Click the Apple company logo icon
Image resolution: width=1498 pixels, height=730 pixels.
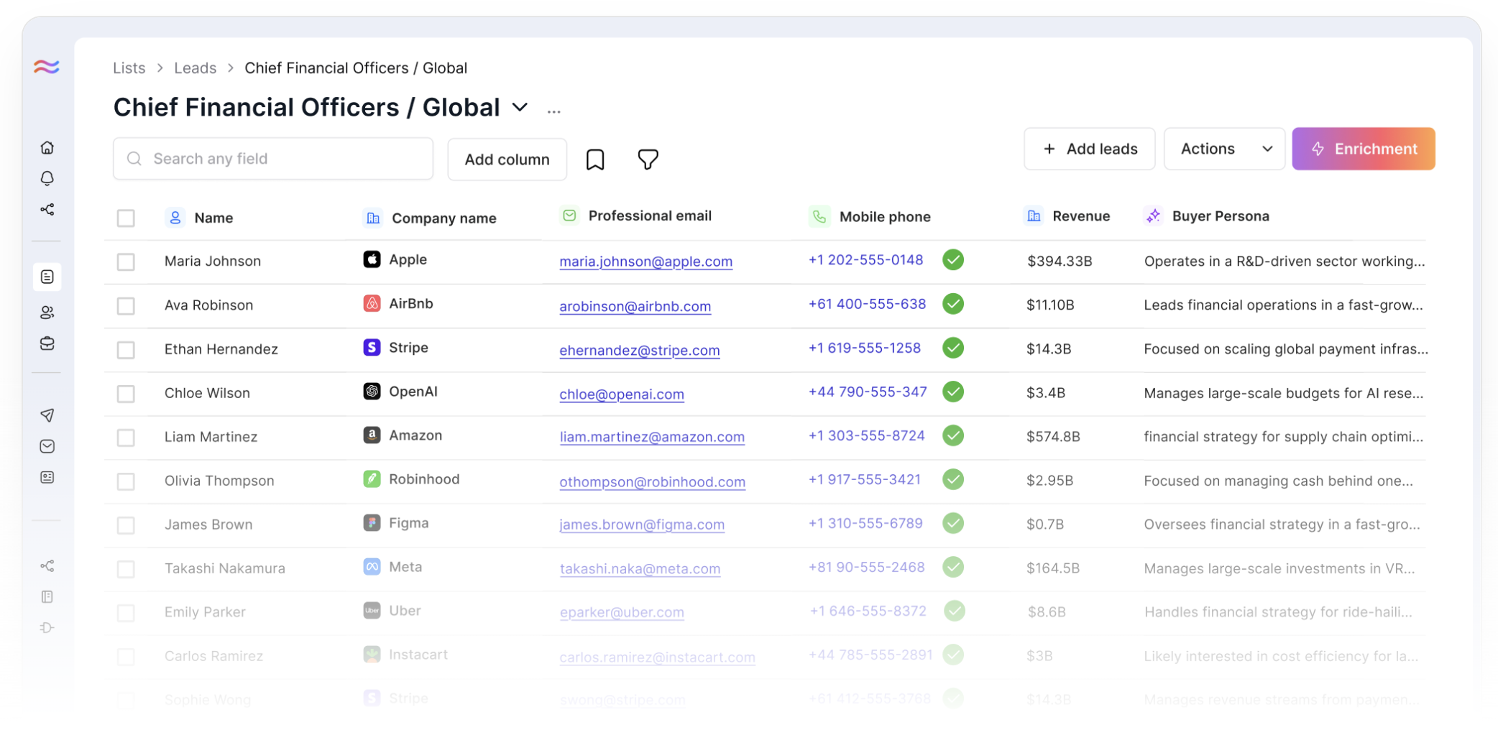coord(372,259)
